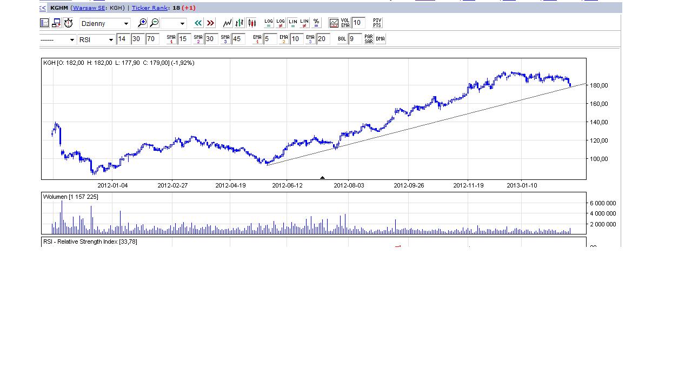This screenshot has height=389, width=692.
Task: Toggle the EMA 2 moving average
Action: point(283,39)
